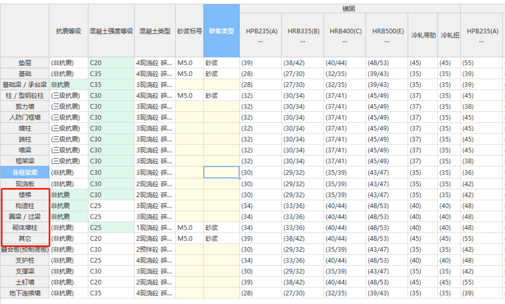This screenshot has height=304, width=505.
Task: Click (40) 冷轧扭 cell in 支护桩 row
Action: pyautogui.click(x=449, y=260)
